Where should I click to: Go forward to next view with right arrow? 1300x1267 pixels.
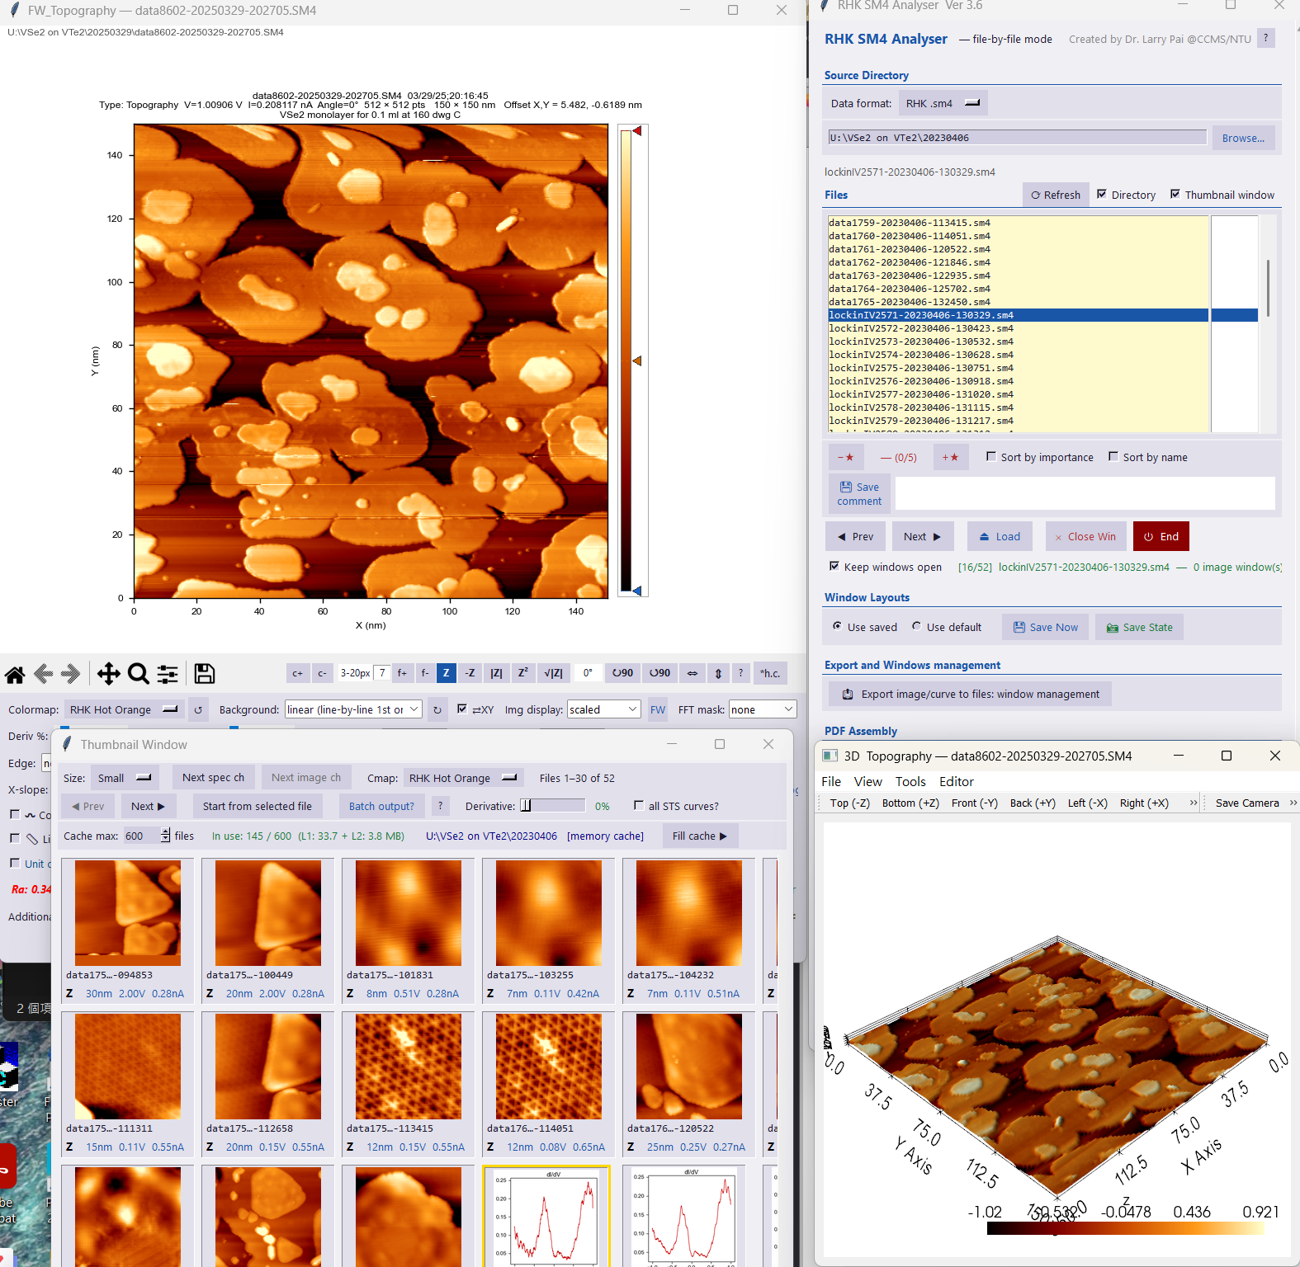(71, 674)
